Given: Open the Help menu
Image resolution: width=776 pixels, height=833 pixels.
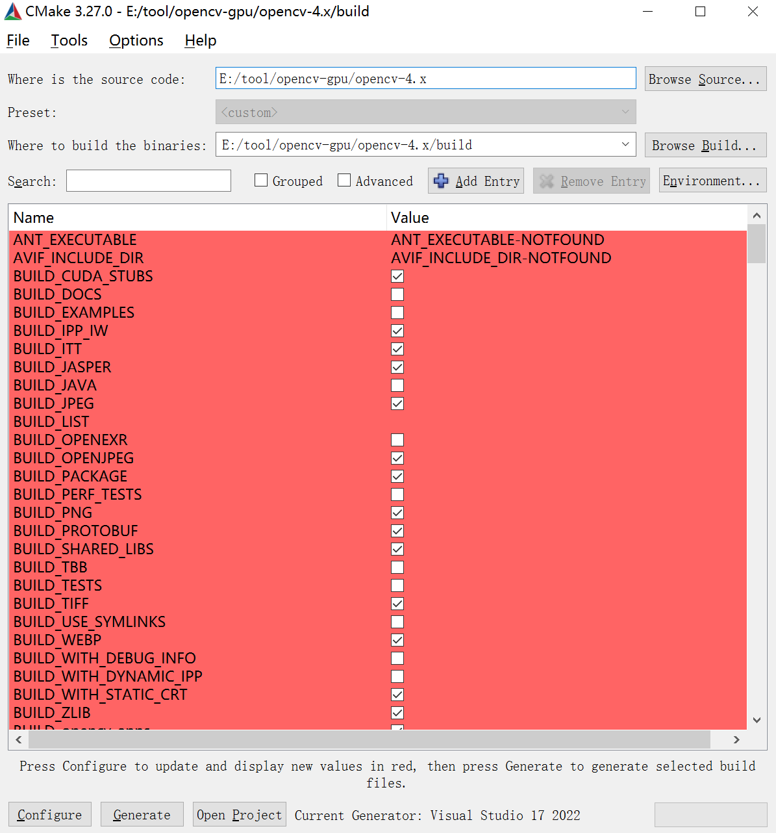Looking at the screenshot, I should coord(201,40).
